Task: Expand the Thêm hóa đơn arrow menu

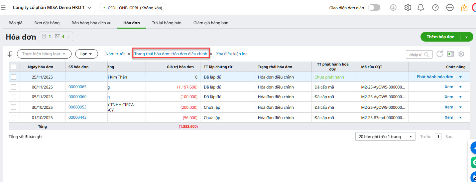Action: 467,37
